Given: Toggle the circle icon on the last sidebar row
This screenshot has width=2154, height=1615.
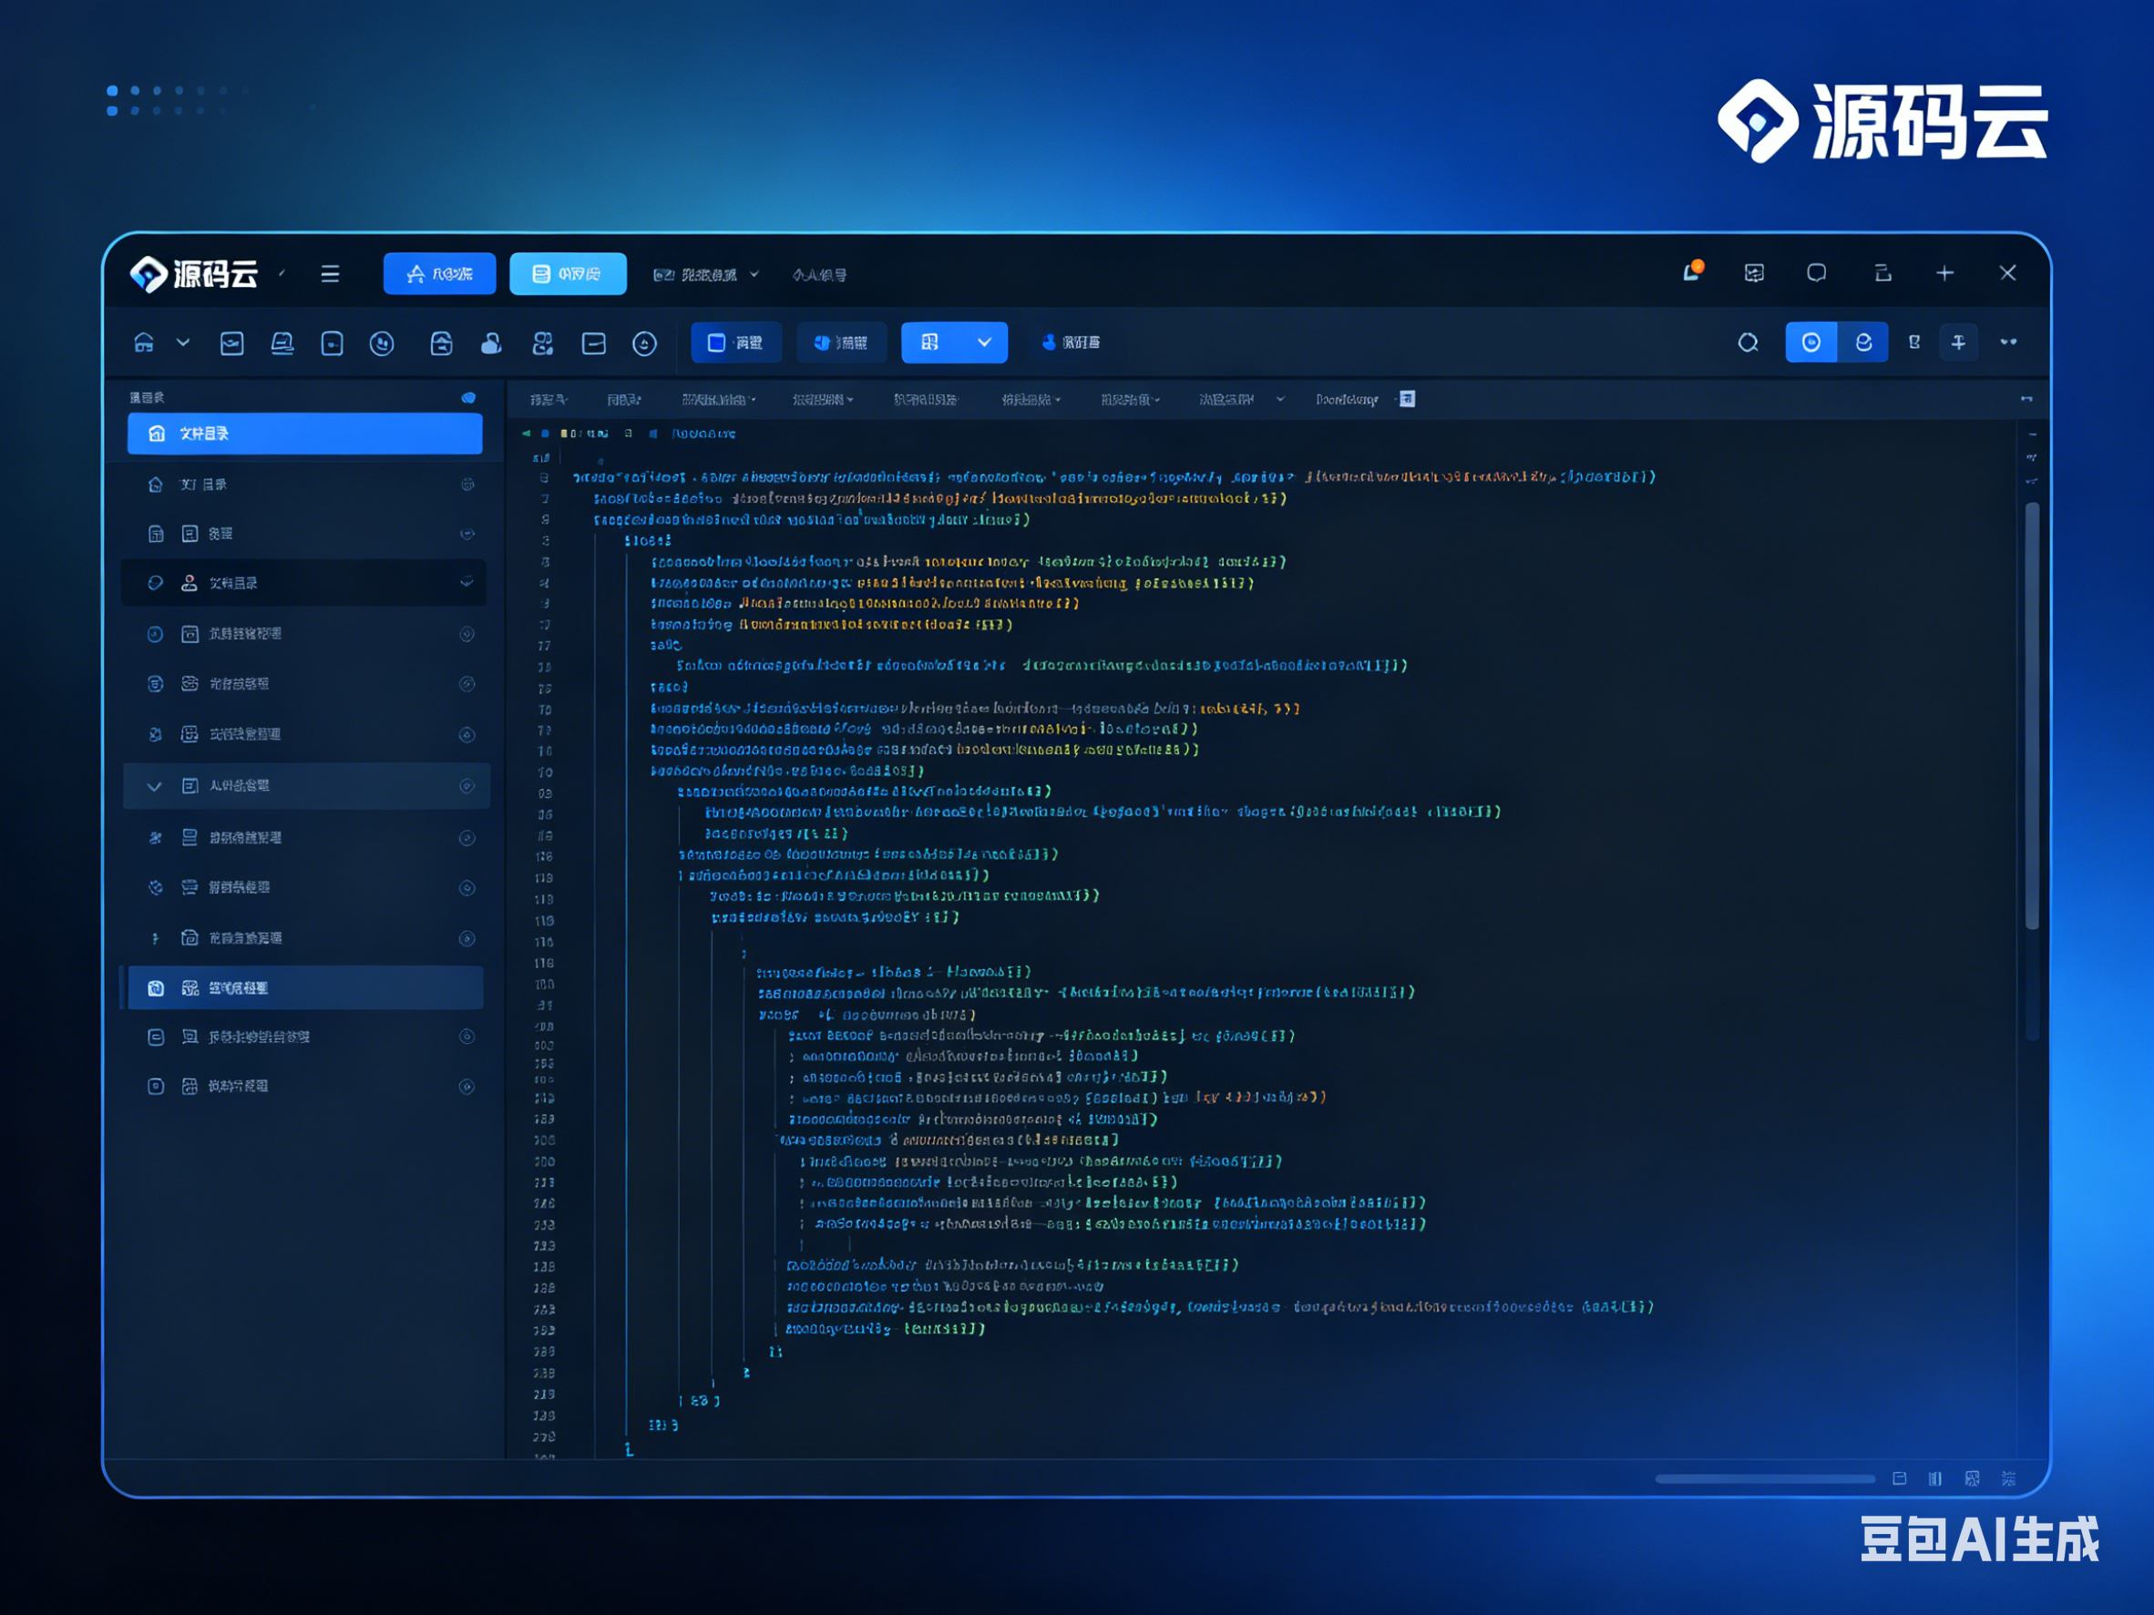Looking at the screenshot, I should [467, 1087].
